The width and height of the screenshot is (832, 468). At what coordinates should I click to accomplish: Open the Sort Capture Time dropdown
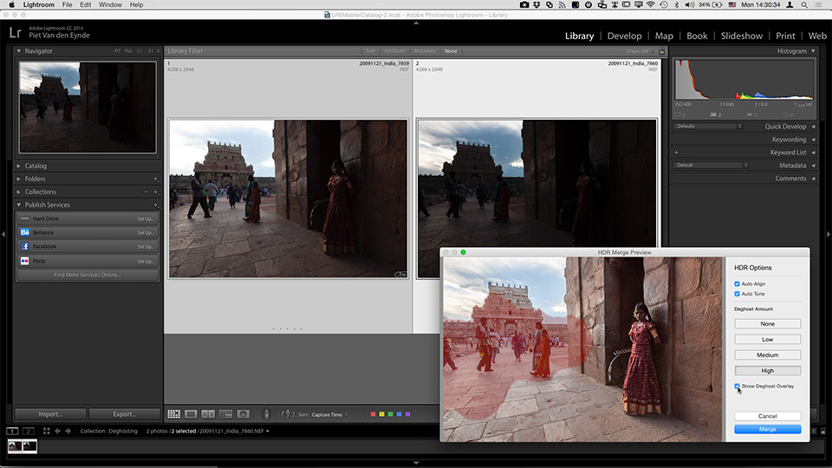(329, 414)
